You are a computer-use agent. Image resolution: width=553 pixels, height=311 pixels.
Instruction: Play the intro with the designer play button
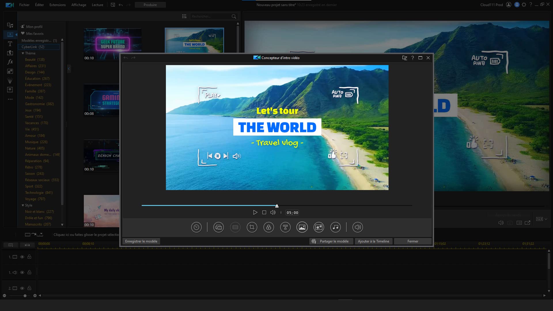pyautogui.click(x=255, y=213)
